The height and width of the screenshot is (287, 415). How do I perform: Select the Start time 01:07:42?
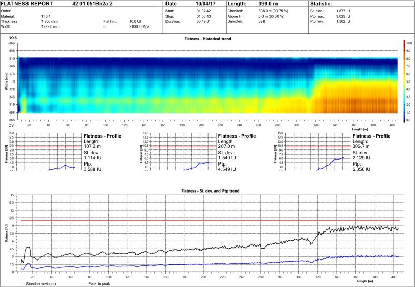click(203, 10)
